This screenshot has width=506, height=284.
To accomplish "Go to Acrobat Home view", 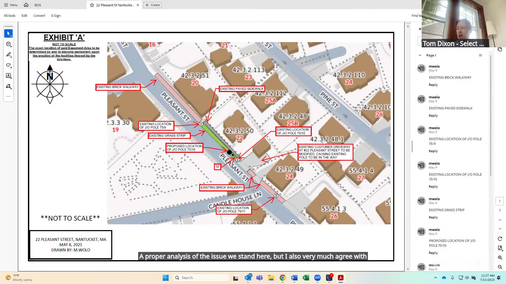I will click(x=26, y=5).
